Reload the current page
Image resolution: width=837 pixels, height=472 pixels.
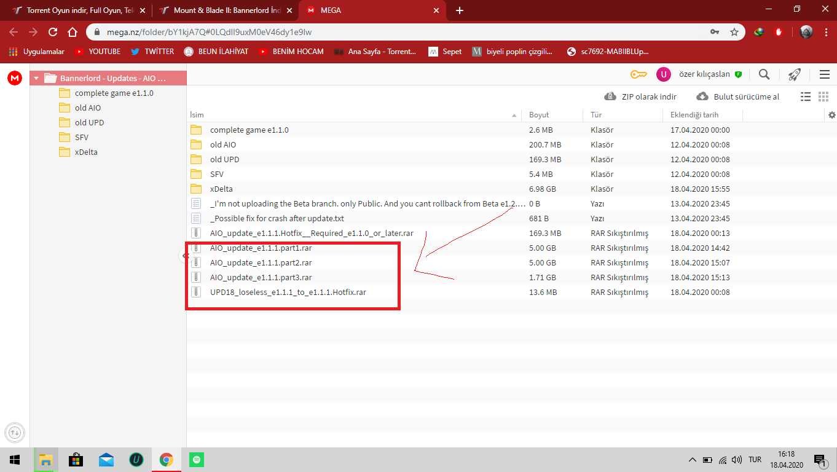pos(53,32)
